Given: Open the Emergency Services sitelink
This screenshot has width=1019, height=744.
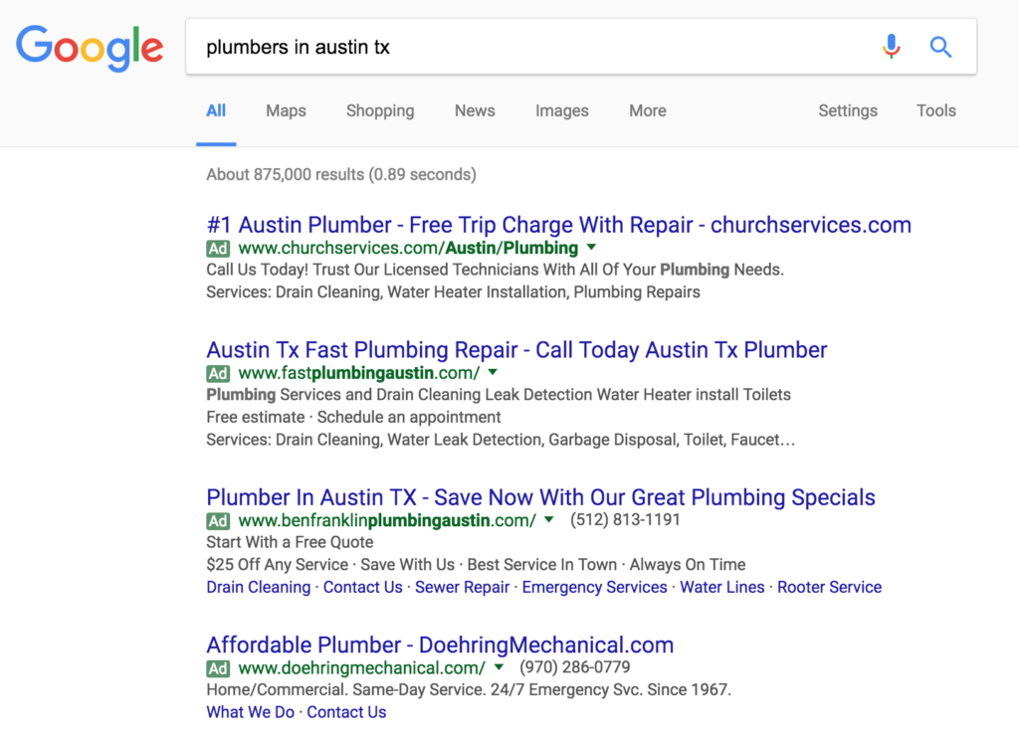Looking at the screenshot, I should [x=595, y=588].
